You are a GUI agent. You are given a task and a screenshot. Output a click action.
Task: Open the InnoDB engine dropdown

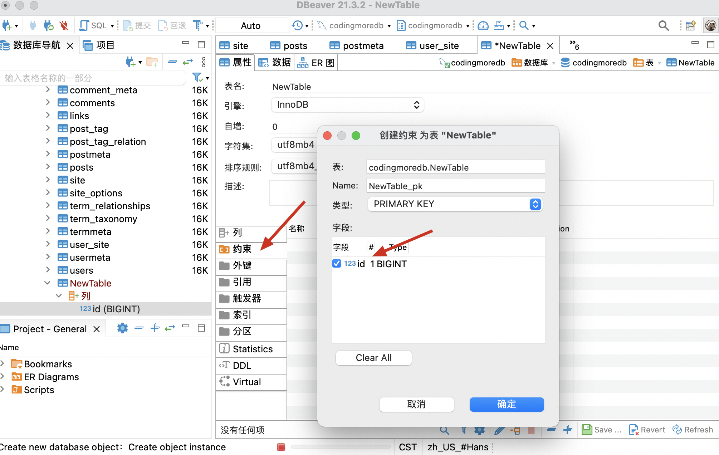pos(347,105)
